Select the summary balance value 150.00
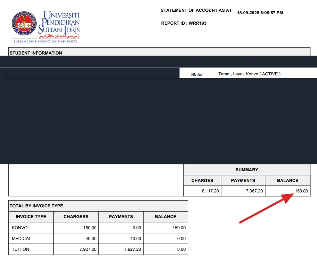Viewport: 317px width, 256px height. coord(301,191)
